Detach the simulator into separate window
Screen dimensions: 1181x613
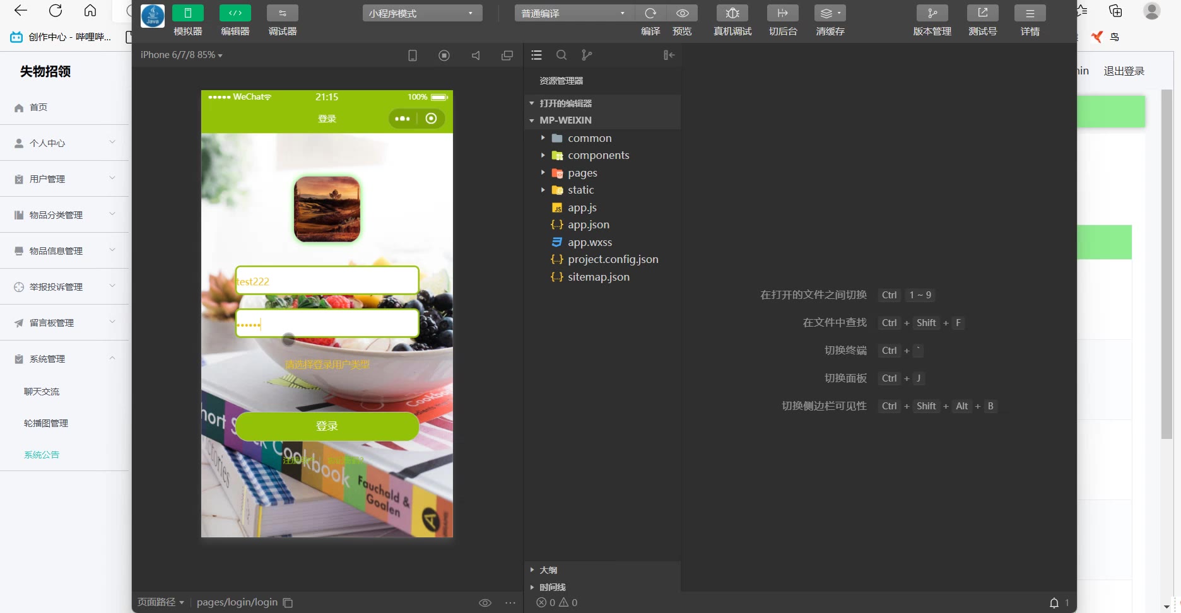(507, 55)
